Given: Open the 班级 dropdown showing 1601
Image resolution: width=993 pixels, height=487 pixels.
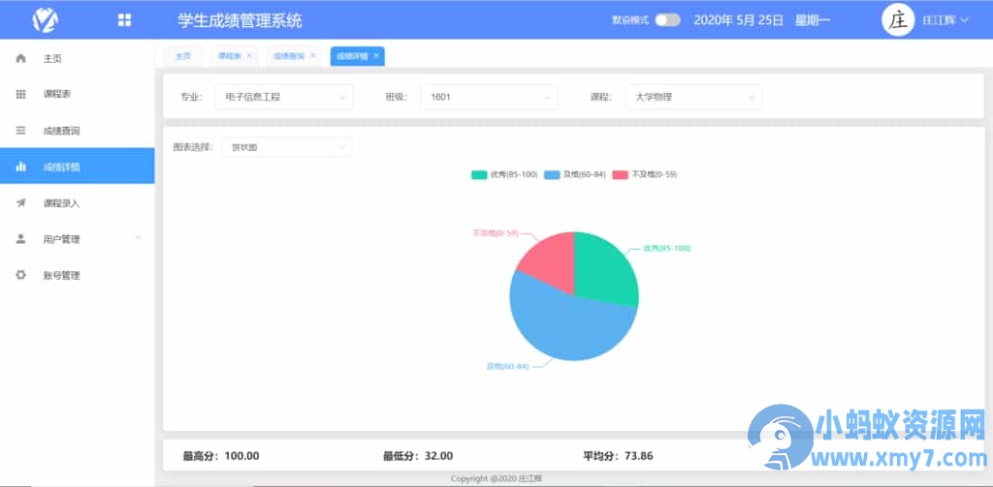Looking at the screenshot, I should [489, 98].
